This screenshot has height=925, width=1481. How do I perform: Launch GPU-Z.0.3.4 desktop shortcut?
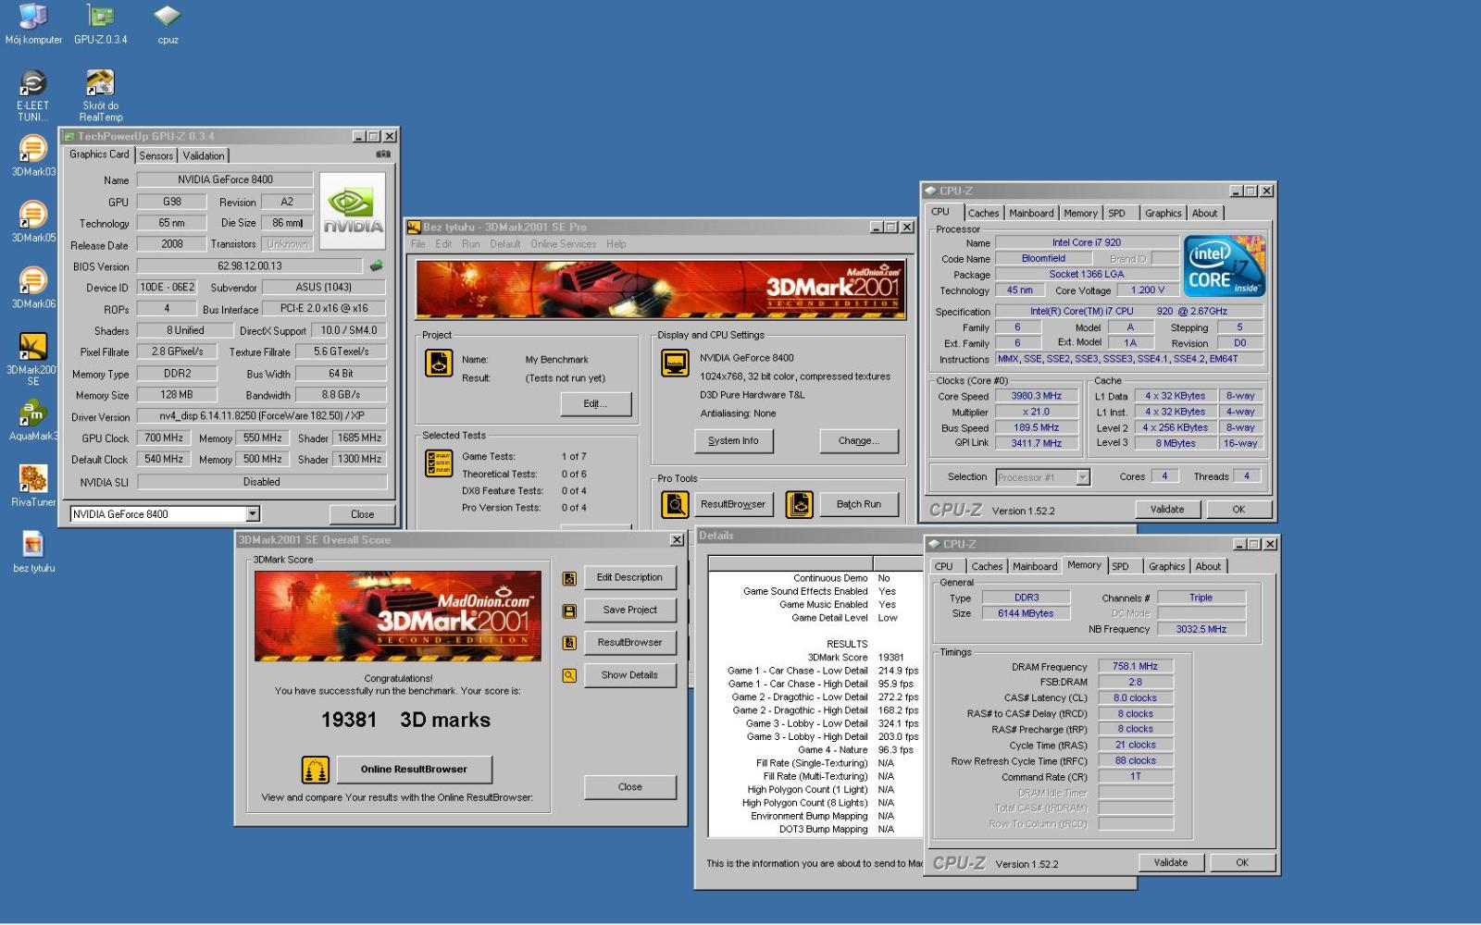(100, 24)
